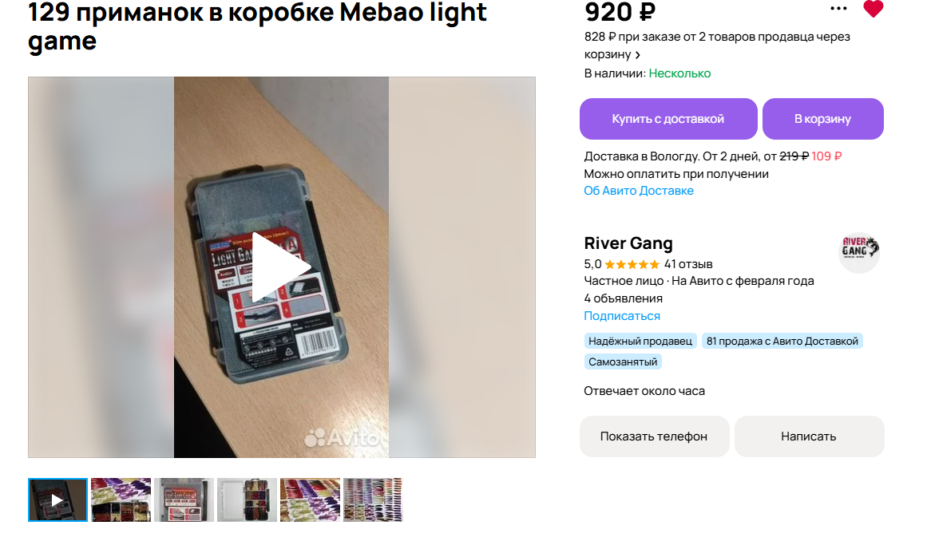Message seller with Написать button
927x545 pixels.
(x=809, y=436)
